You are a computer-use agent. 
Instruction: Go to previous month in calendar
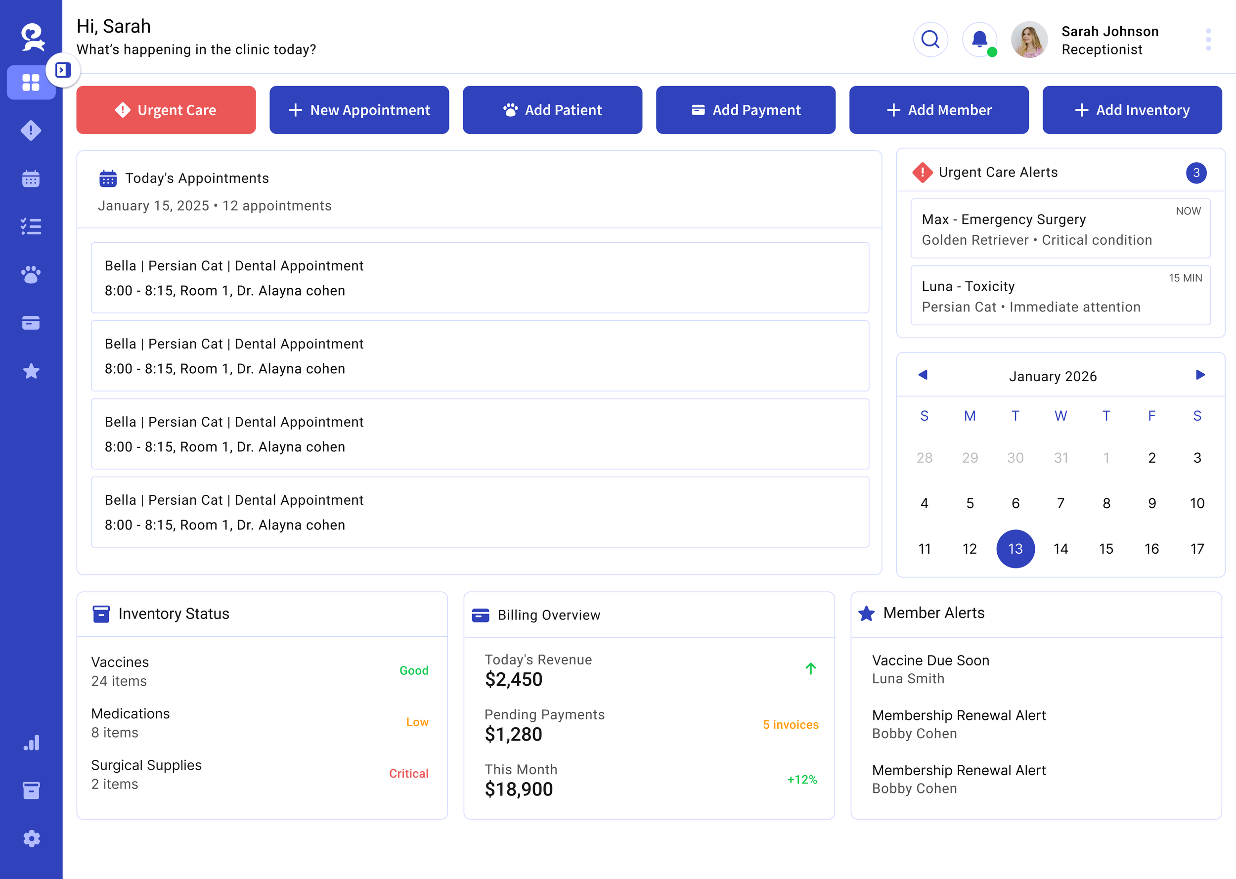(923, 375)
